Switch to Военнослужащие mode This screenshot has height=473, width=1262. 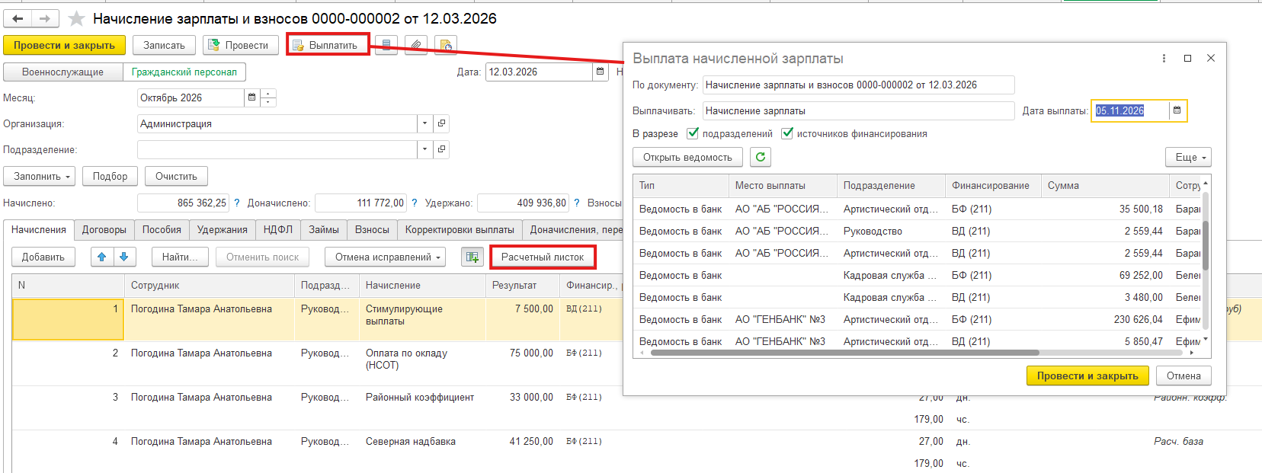63,72
